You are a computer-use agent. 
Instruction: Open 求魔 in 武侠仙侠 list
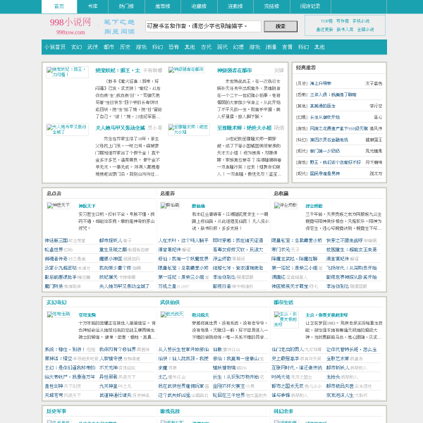(162, 368)
